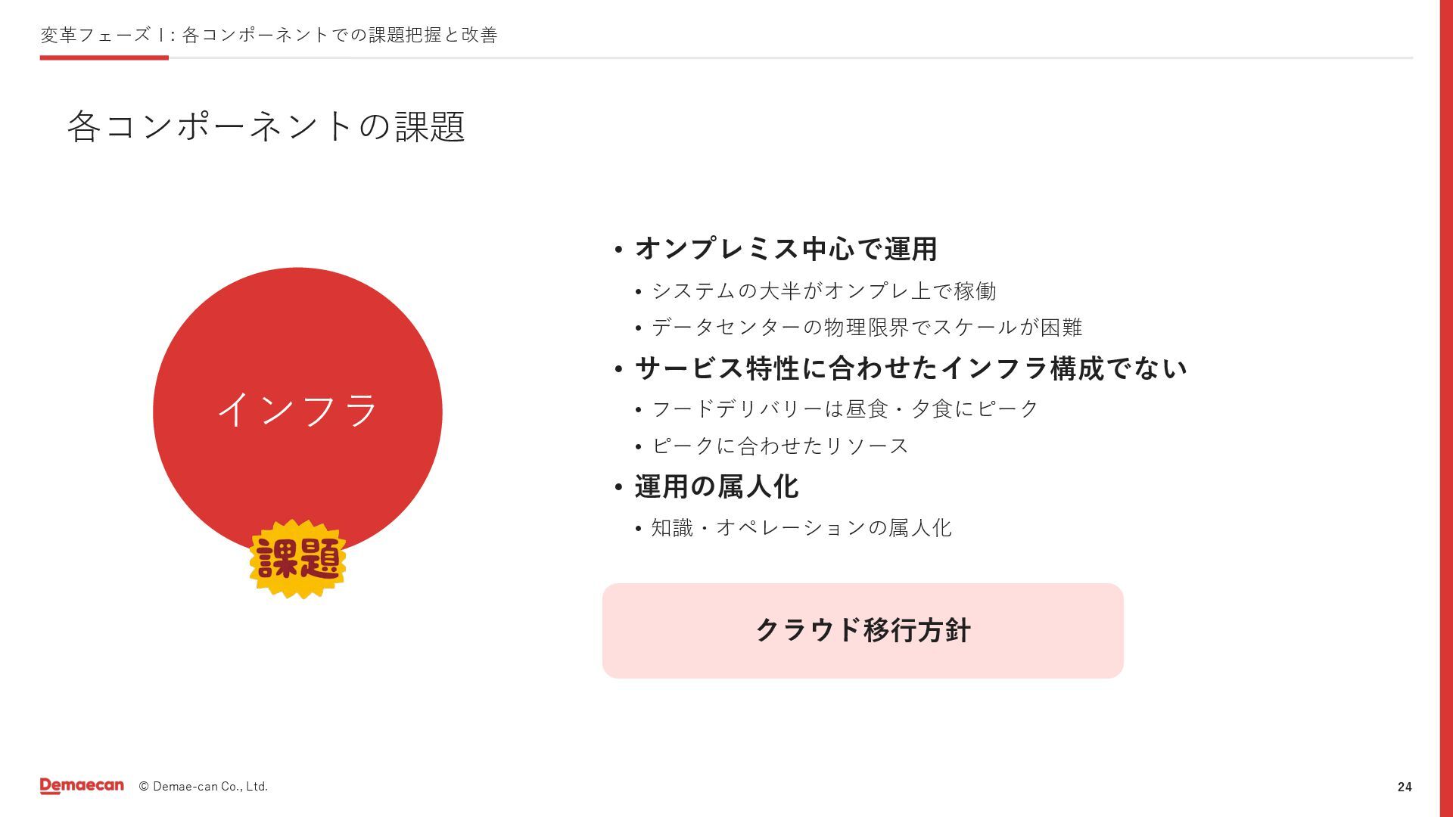Click the red vertical bar on right edge
The height and width of the screenshot is (817, 1453).
click(1445, 408)
